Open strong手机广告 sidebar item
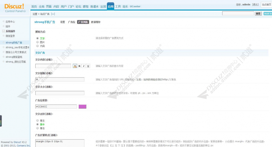 tap(14, 43)
